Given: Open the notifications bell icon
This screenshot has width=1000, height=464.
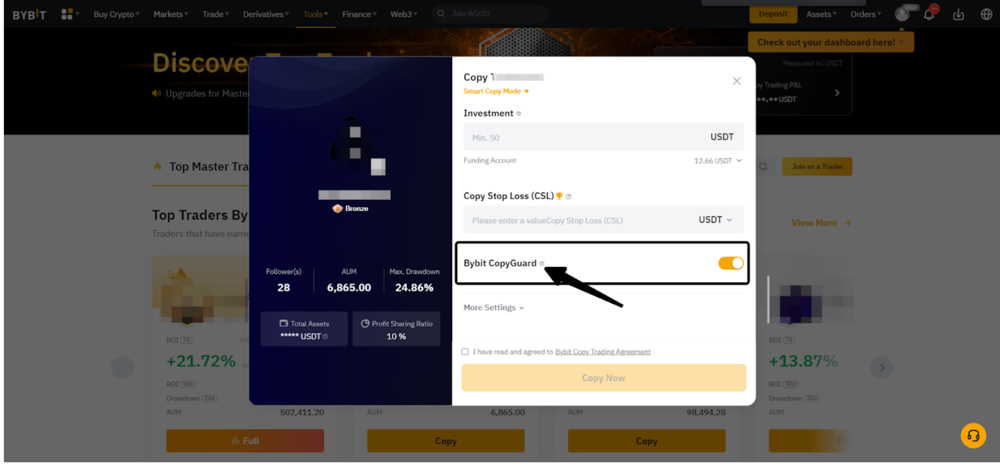Looking at the screenshot, I should point(929,14).
